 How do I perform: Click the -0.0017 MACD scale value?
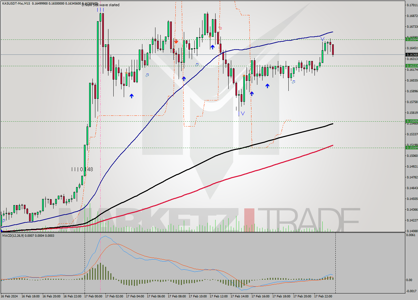click(411, 291)
